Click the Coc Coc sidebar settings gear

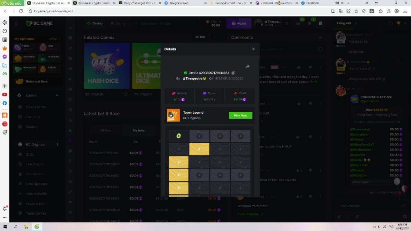tap(5, 23)
